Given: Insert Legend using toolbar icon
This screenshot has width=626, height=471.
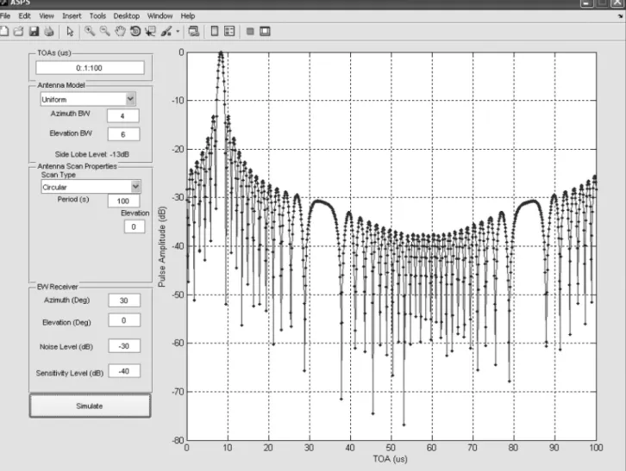Looking at the screenshot, I should tap(229, 31).
